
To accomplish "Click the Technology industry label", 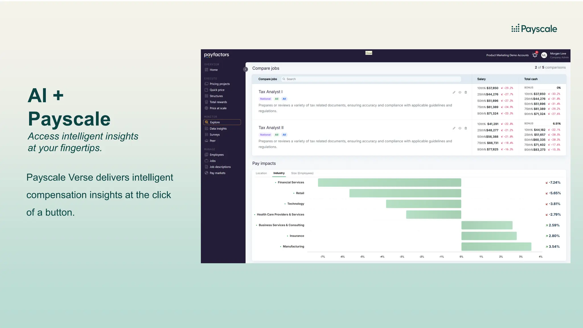I will click(x=295, y=204).
